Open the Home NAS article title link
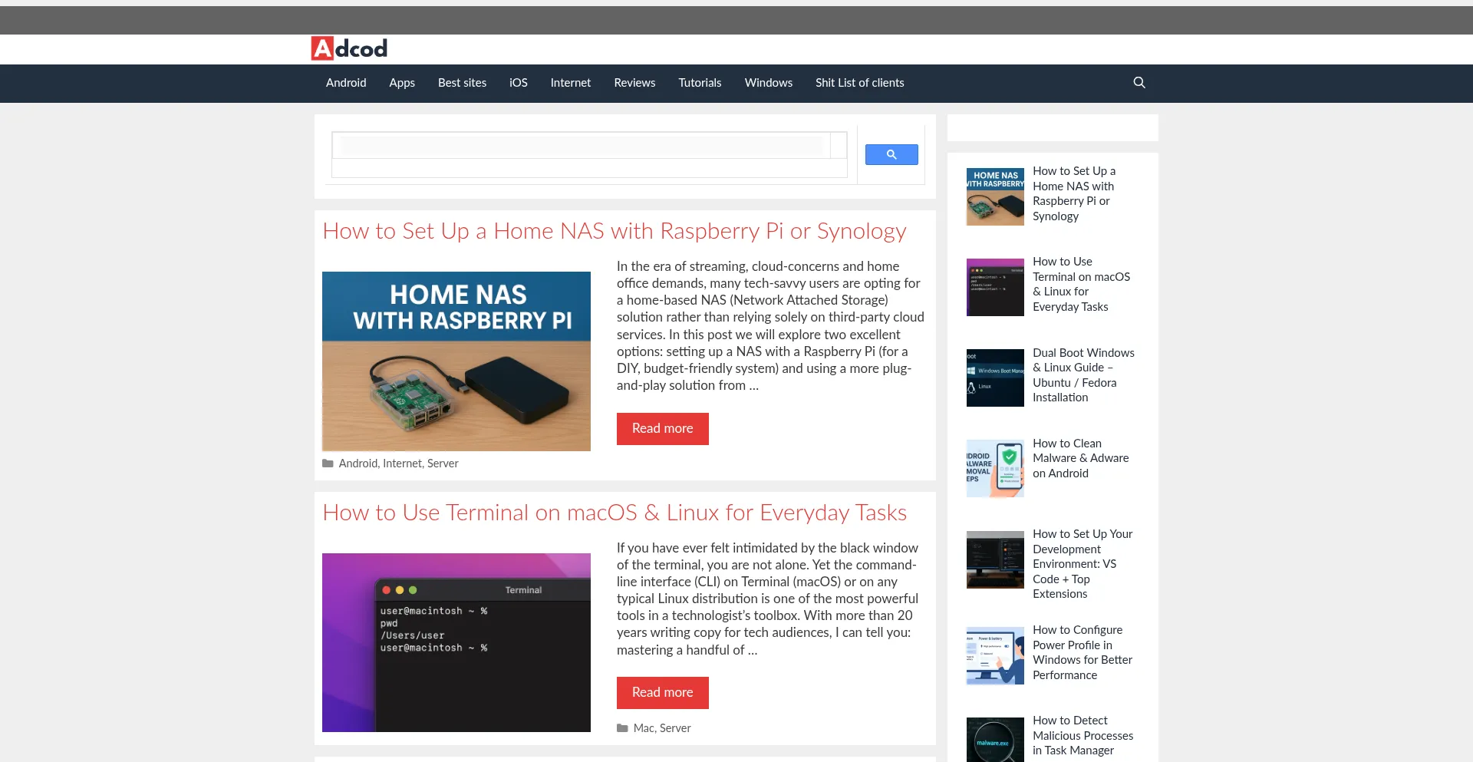The width and height of the screenshot is (1473, 762). pyautogui.click(x=614, y=231)
